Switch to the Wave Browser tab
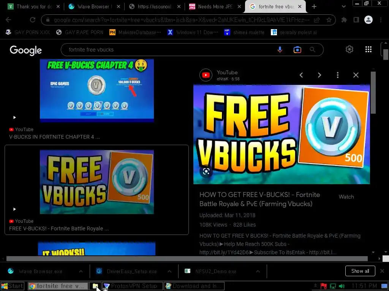Image resolution: width=389 pixels, height=291 pixels. (94, 7)
